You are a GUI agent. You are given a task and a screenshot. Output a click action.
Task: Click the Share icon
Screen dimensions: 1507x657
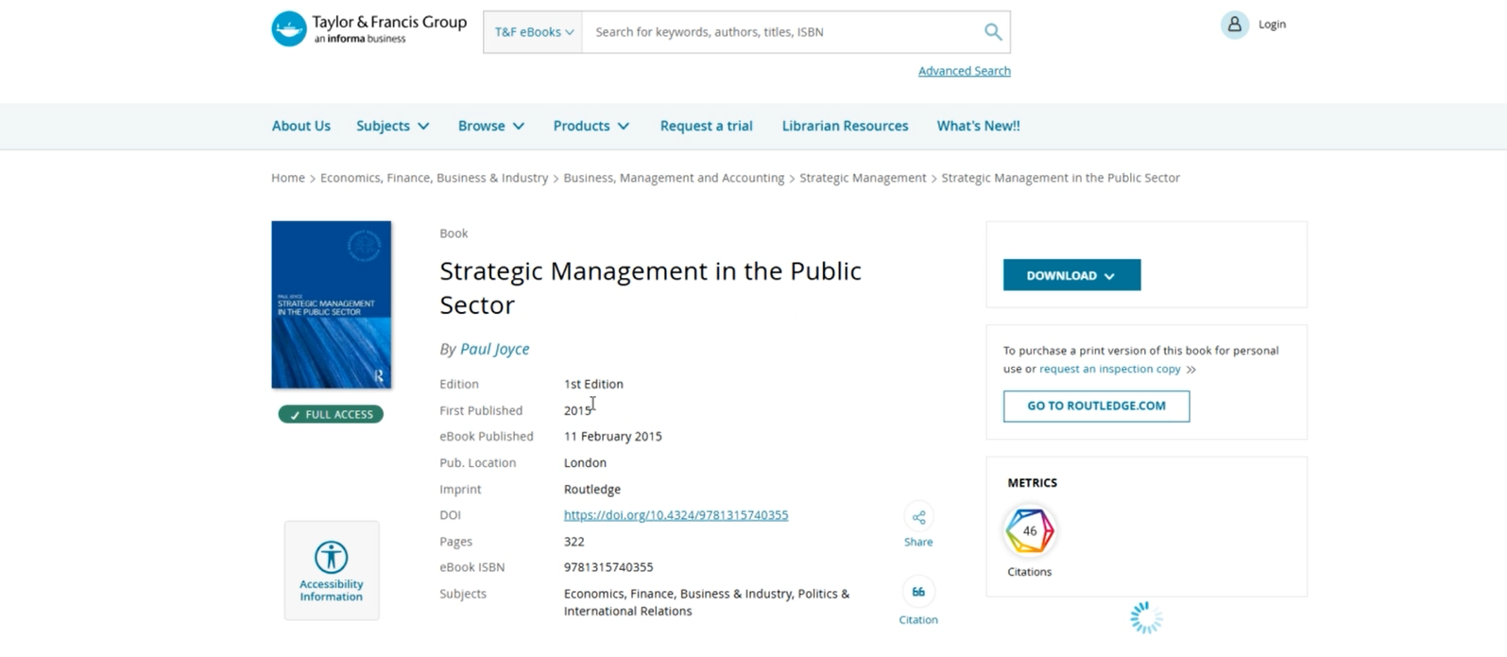[x=918, y=517]
